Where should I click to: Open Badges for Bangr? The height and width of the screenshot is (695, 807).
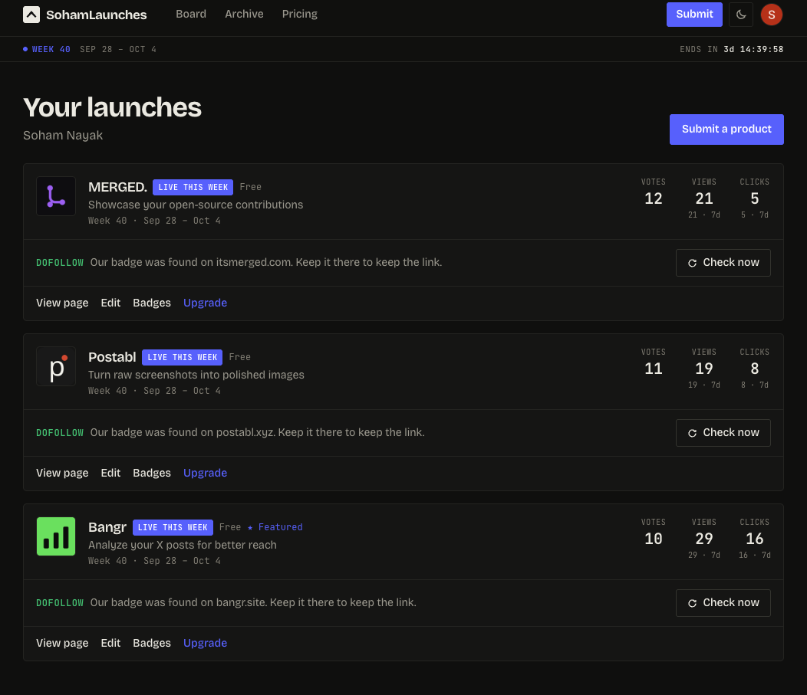[152, 643]
